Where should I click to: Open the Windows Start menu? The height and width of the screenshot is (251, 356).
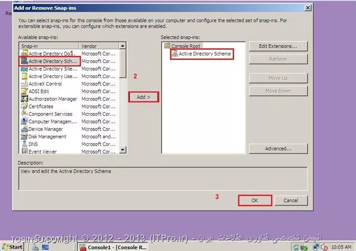pos(13,247)
